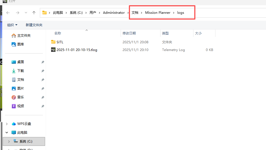266x150 pixels.
Task: Open 下载 folder in sidebar
Action: [21, 71]
